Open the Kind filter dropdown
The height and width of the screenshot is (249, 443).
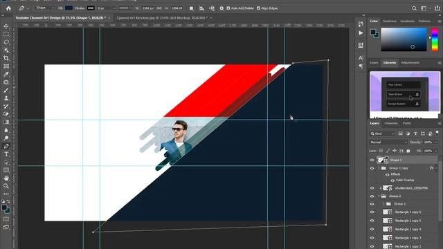click(x=382, y=133)
